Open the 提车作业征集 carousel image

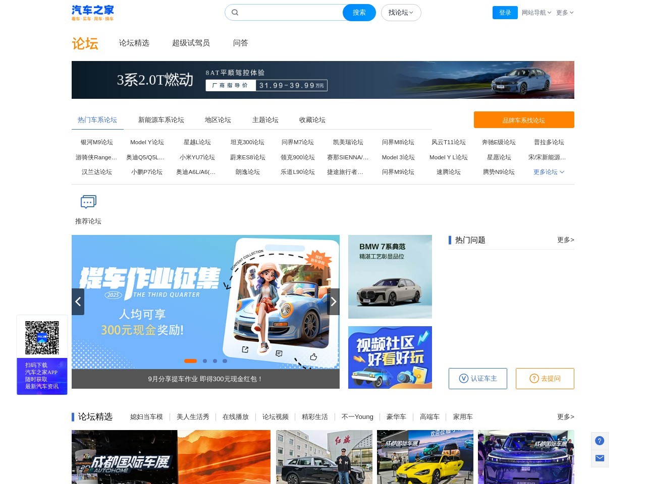coord(205,302)
